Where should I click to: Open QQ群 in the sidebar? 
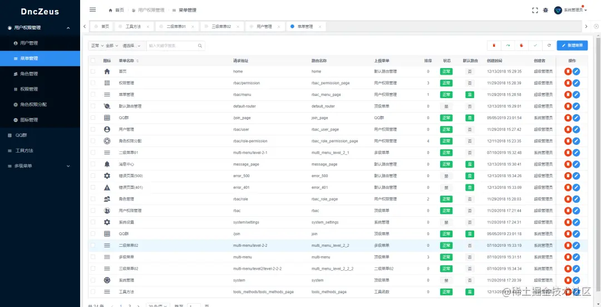[40, 135]
